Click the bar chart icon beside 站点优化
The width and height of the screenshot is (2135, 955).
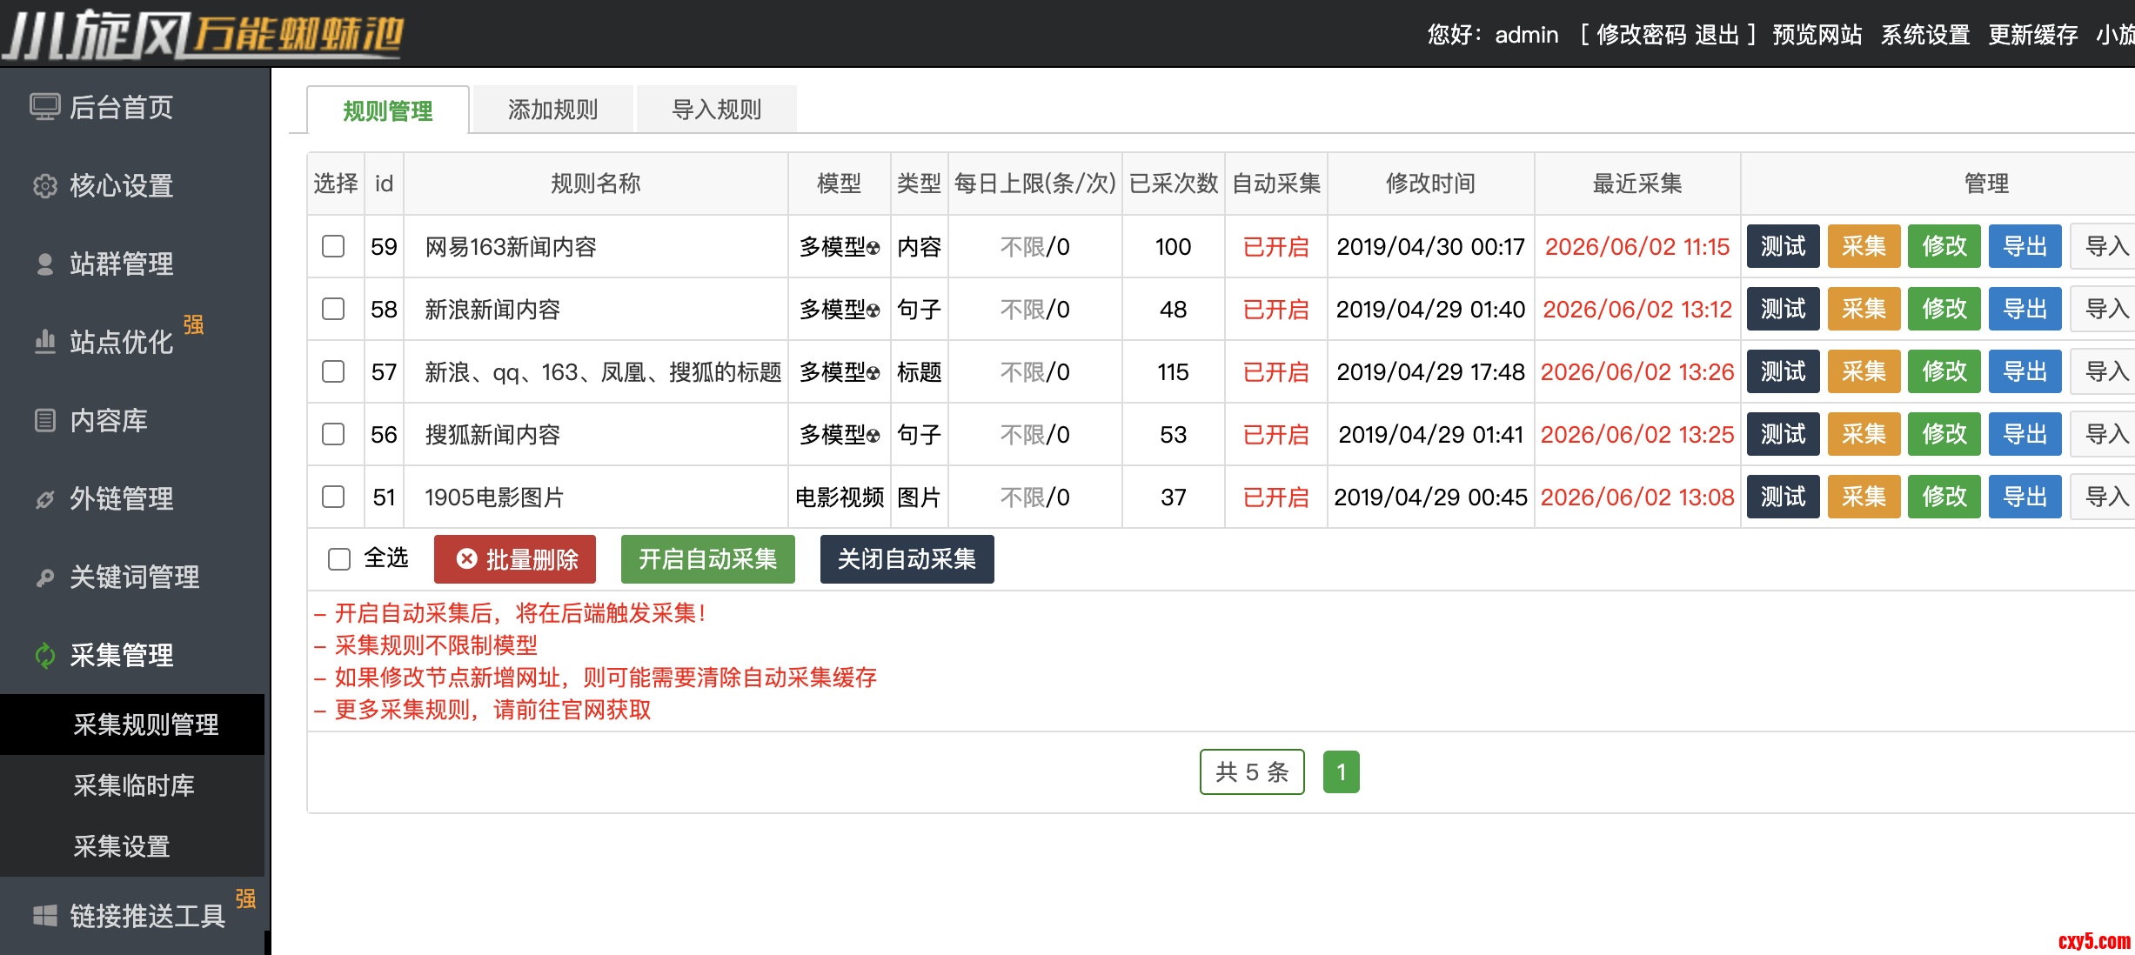pos(45,342)
